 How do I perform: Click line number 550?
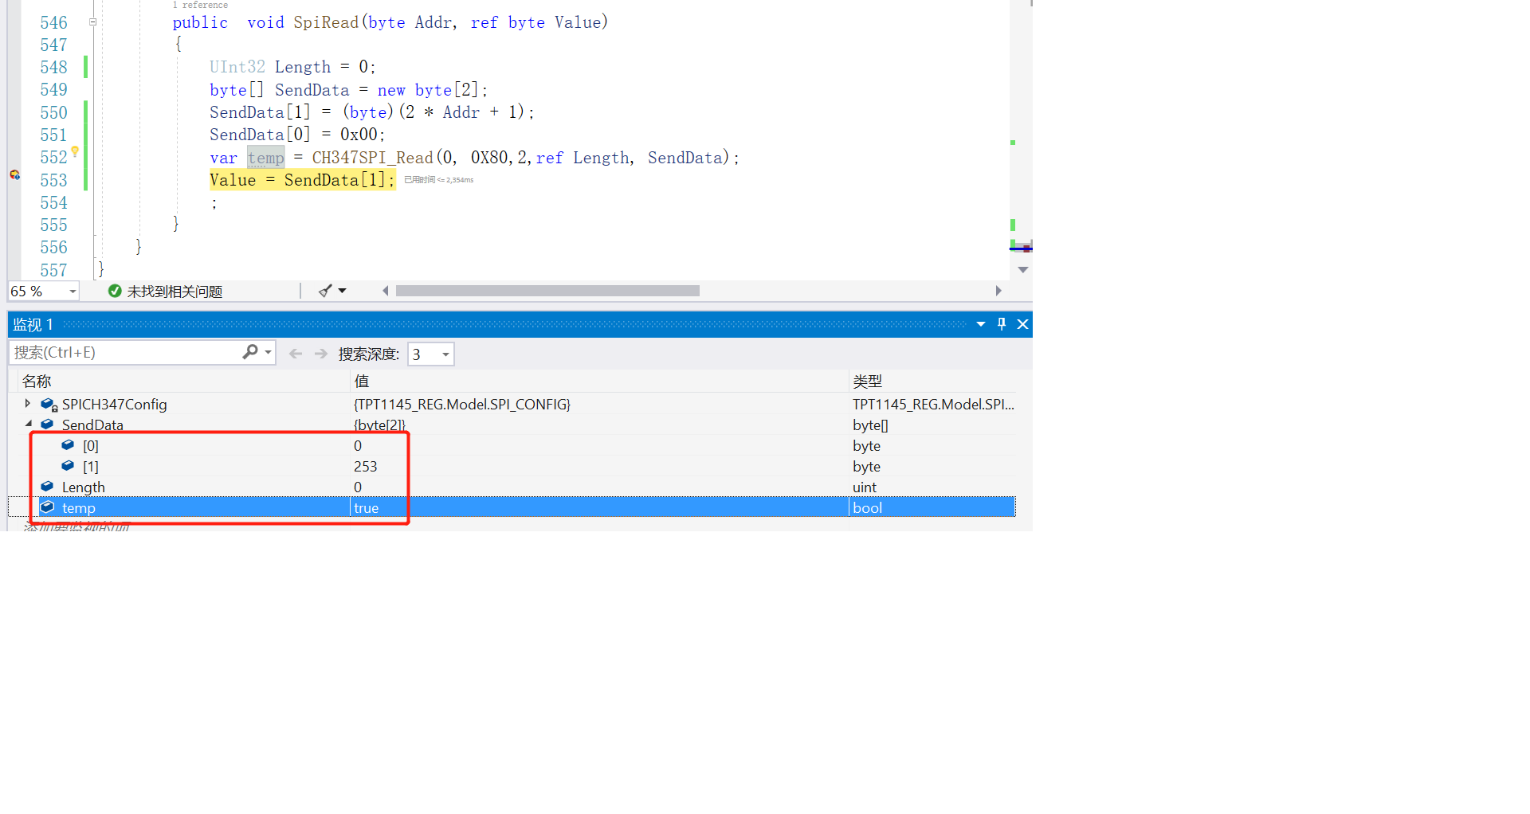click(x=53, y=112)
